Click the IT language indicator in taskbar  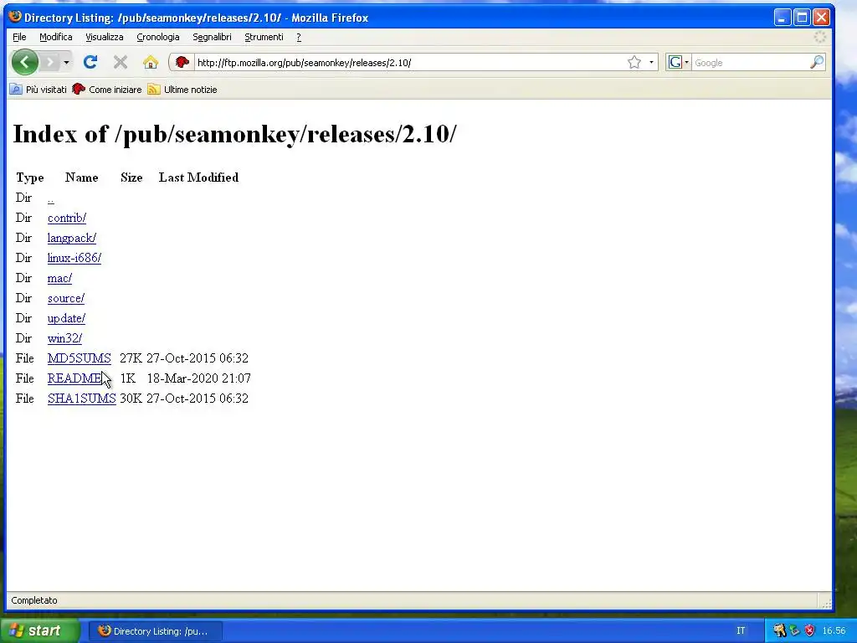(x=741, y=630)
